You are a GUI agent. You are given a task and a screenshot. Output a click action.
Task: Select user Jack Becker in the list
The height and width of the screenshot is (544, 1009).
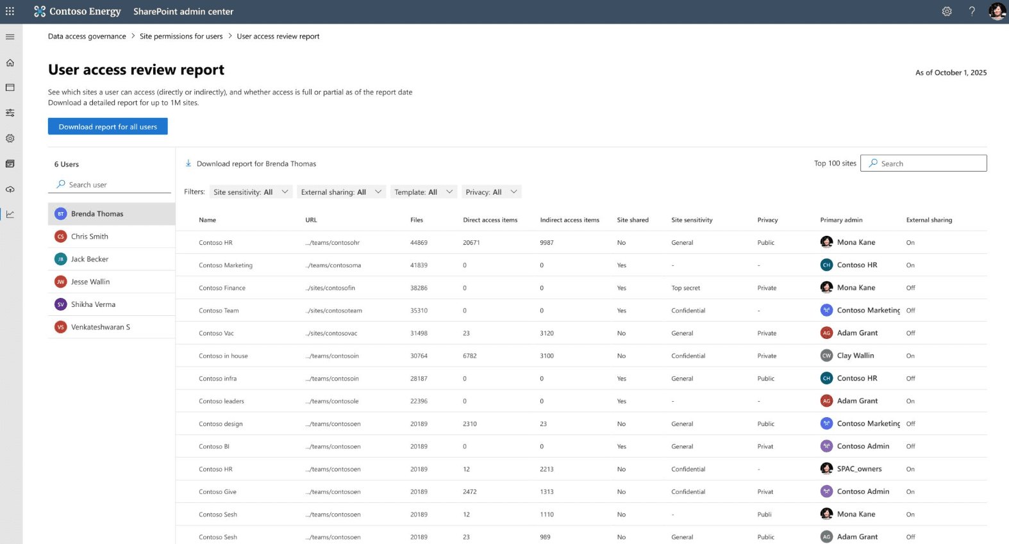pyautogui.click(x=112, y=259)
